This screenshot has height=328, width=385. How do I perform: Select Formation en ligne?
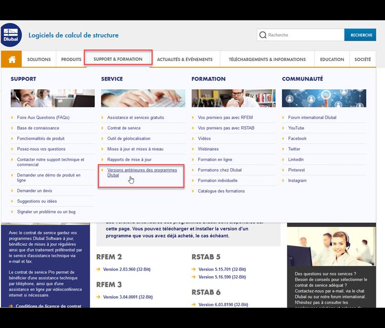coord(215,160)
